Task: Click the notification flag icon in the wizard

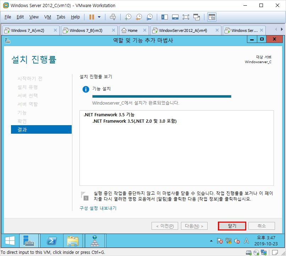Action: click(x=85, y=196)
